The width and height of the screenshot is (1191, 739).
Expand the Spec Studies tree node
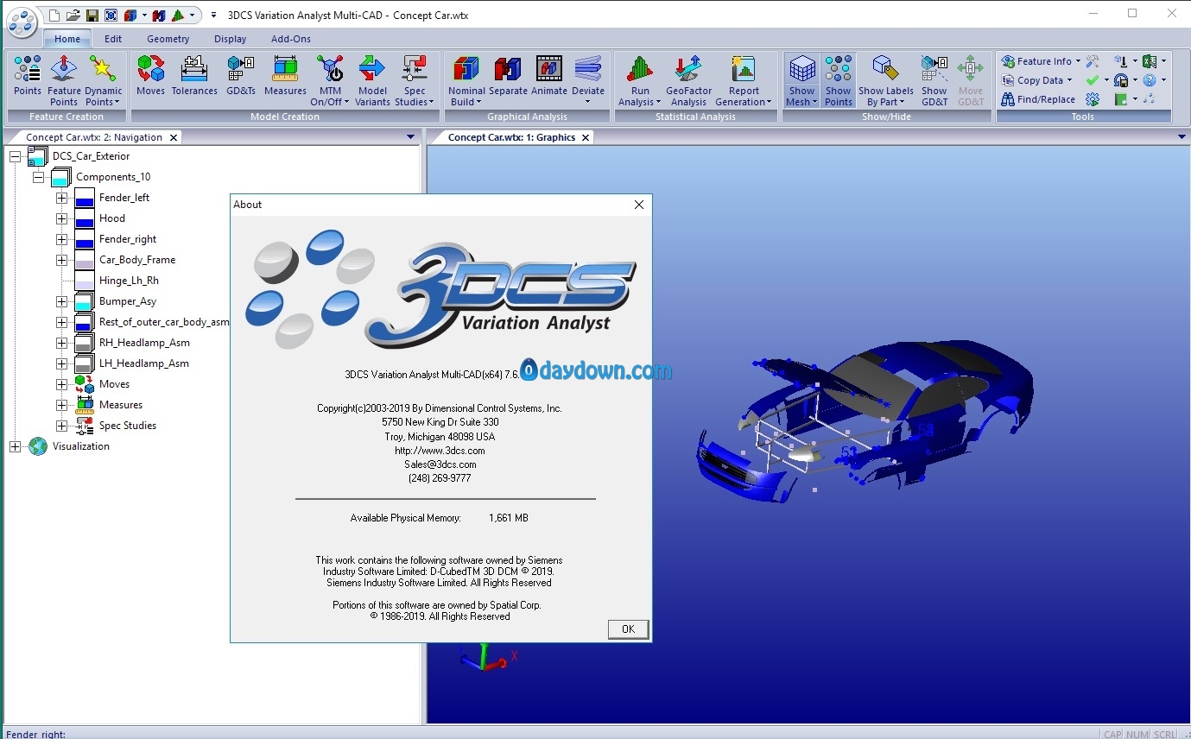61,426
